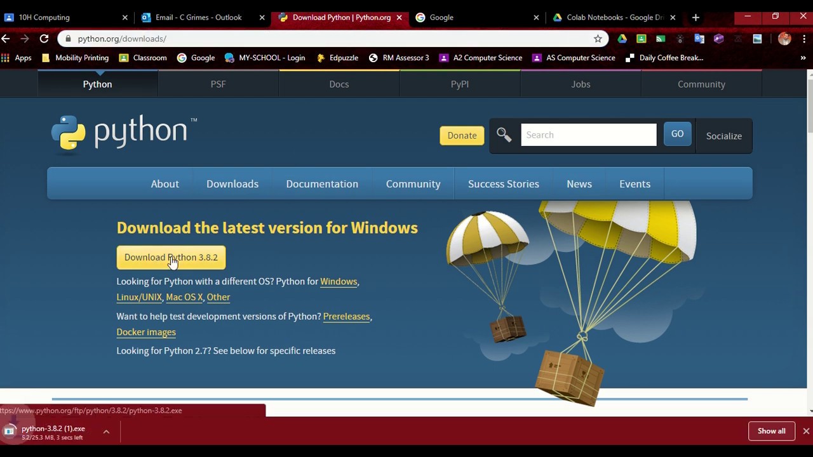Open the Docker images link
This screenshot has height=457, width=813.
pos(146,332)
